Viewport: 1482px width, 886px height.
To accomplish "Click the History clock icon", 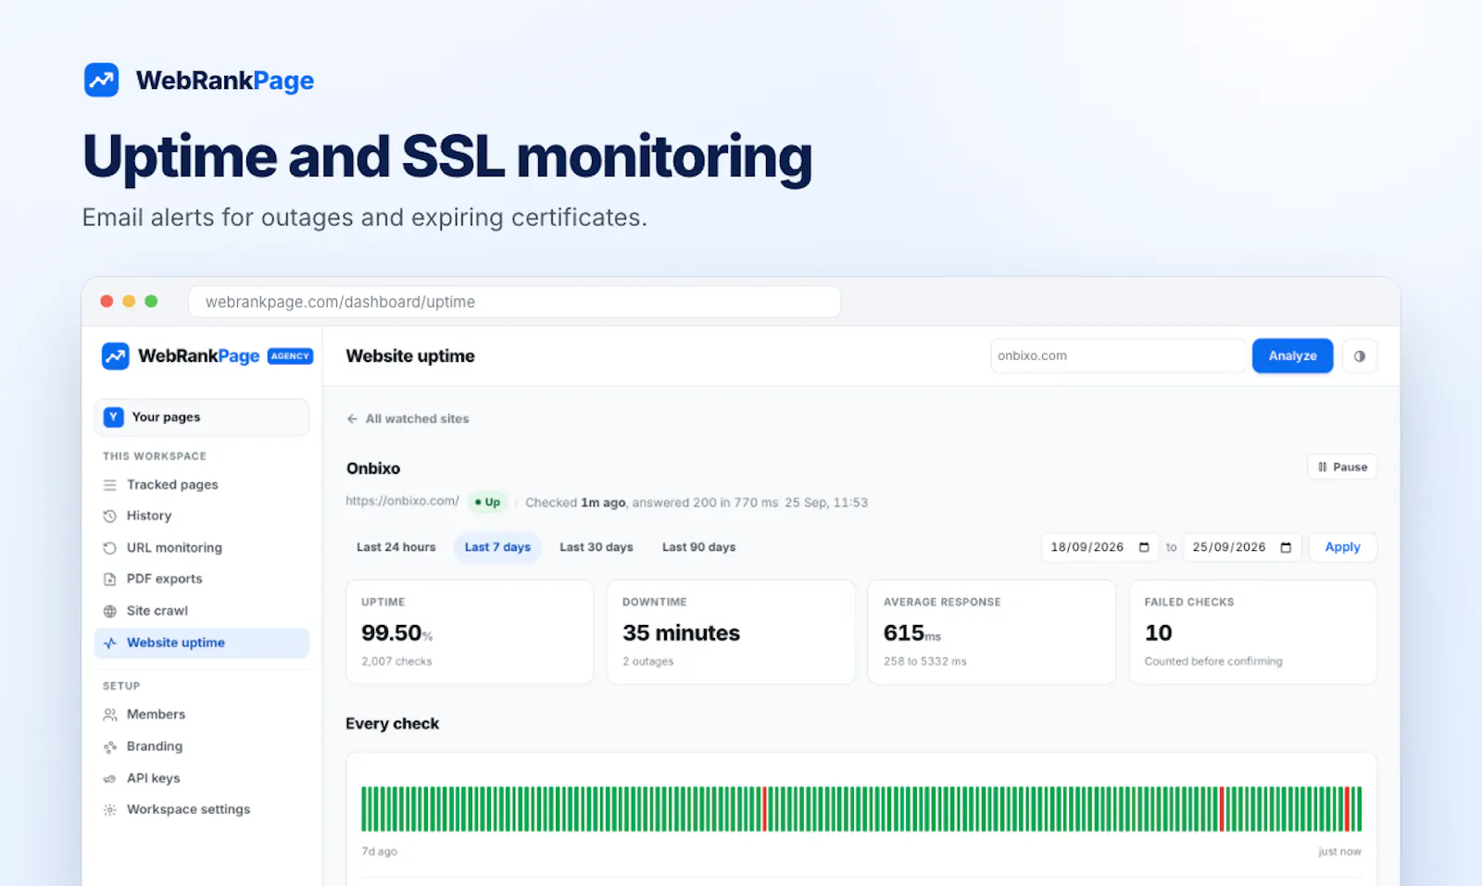I will tap(110, 516).
